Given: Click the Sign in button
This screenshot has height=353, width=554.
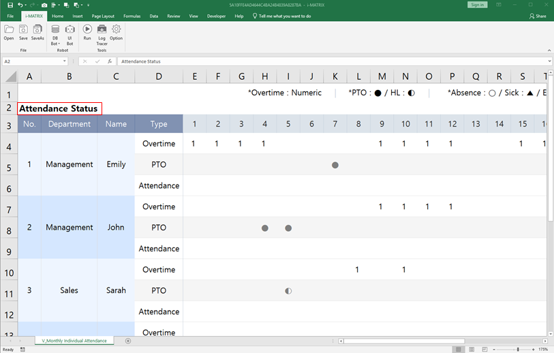Looking at the screenshot, I should (x=477, y=5).
